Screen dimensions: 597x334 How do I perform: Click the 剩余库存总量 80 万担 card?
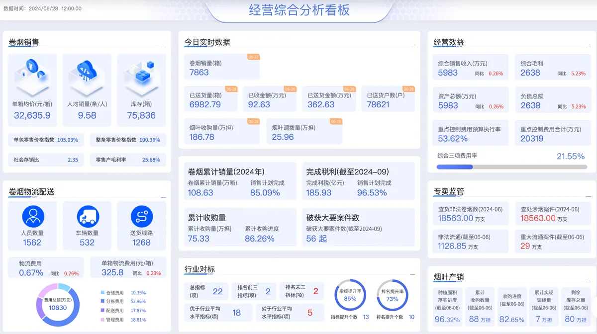pos(577,307)
